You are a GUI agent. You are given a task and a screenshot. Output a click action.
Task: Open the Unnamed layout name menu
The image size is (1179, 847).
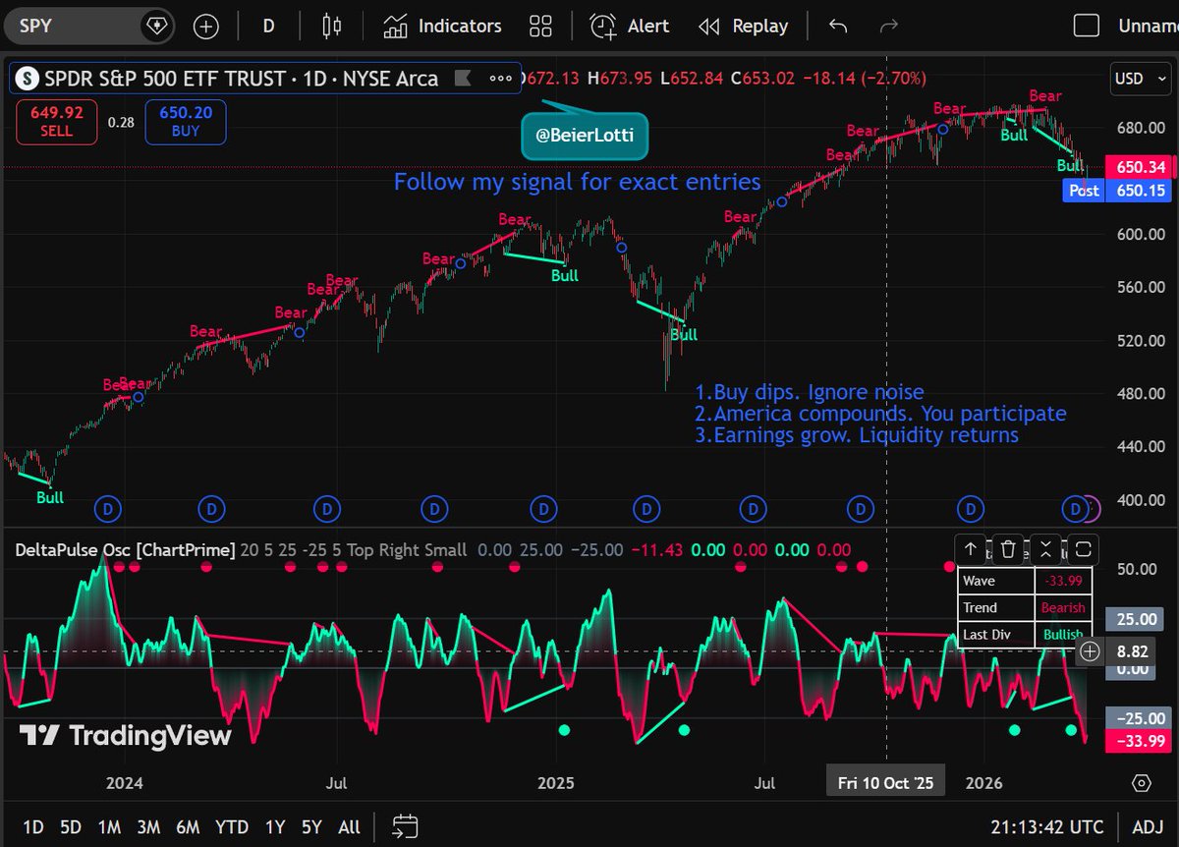point(1148,27)
